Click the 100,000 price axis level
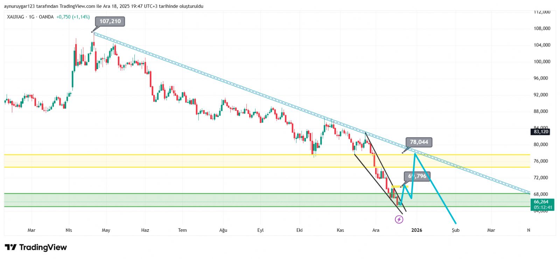The height and width of the screenshot is (259, 560). (542, 62)
